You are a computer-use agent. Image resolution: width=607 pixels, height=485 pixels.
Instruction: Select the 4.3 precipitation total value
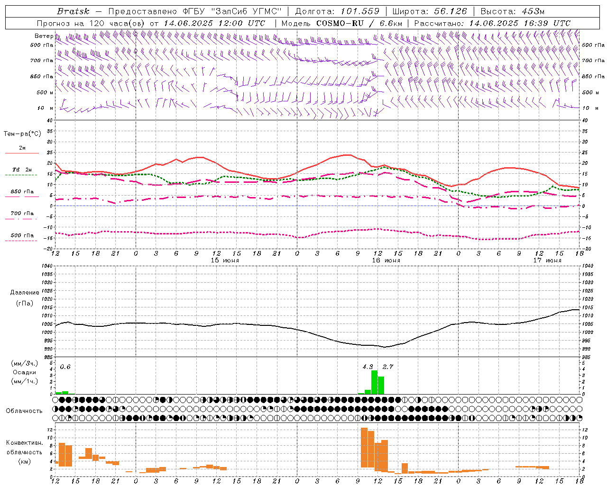point(368,367)
